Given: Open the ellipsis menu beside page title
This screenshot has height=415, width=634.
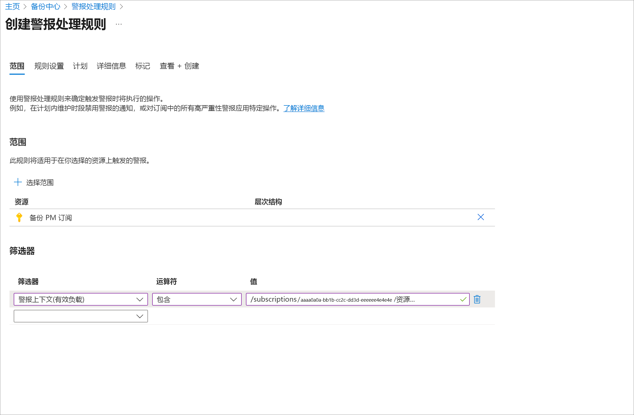Looking at the screenshot, I should 118,24.
